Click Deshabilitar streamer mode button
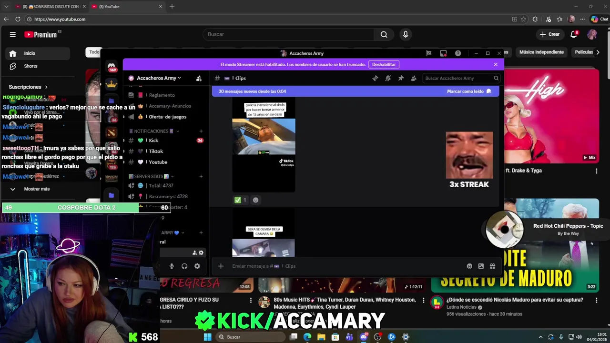Screen dimensions: 610x343 (x=384, y=64)
